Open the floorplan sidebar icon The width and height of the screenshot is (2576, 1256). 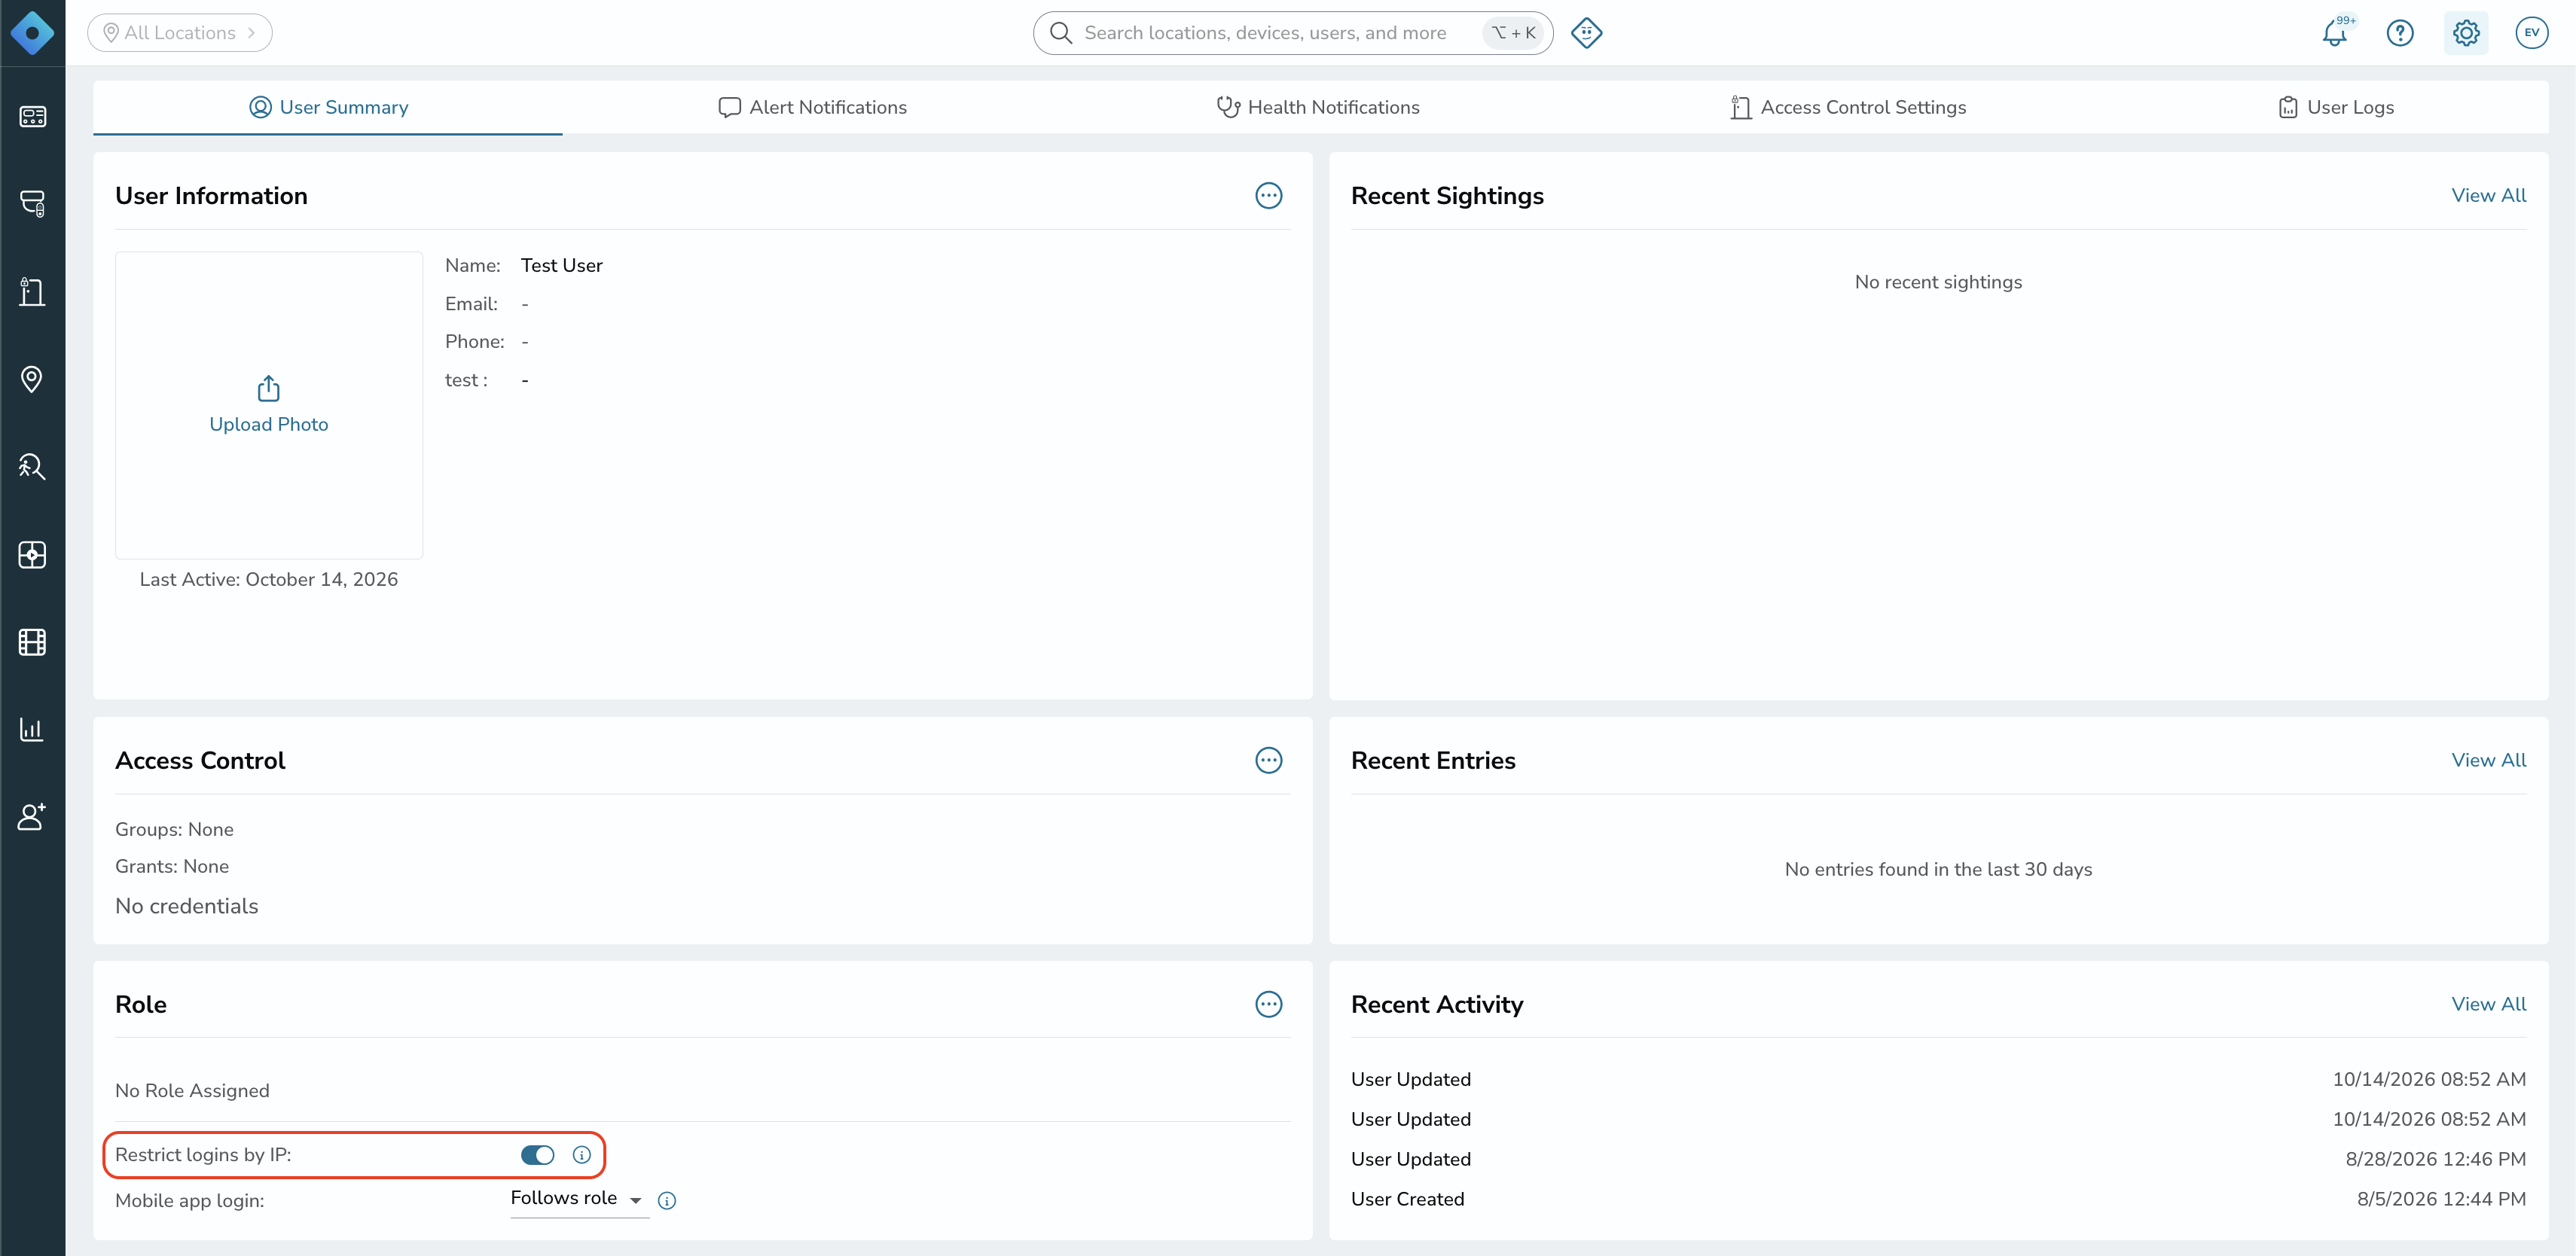[32, 555]
